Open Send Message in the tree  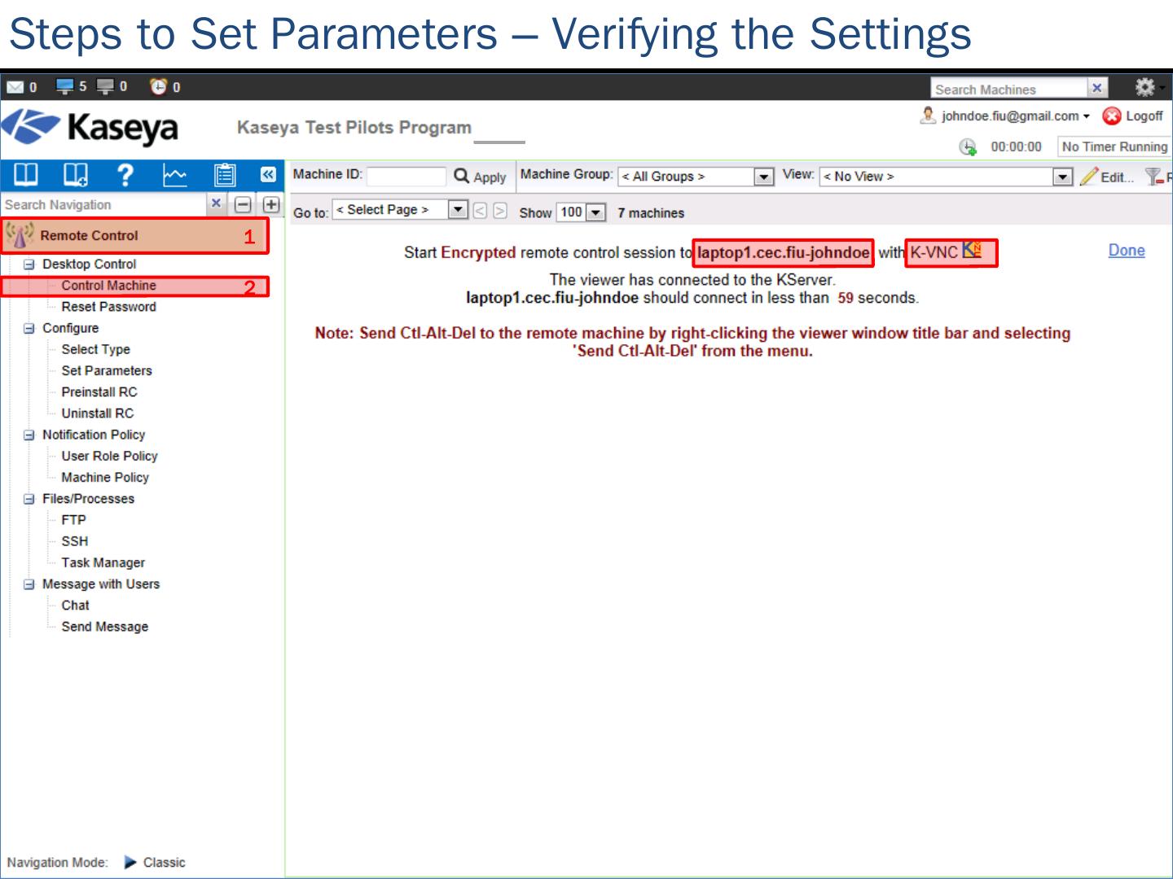(x=104, y=627)
